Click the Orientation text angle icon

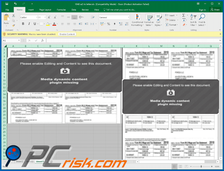click(x=81, y=17)
